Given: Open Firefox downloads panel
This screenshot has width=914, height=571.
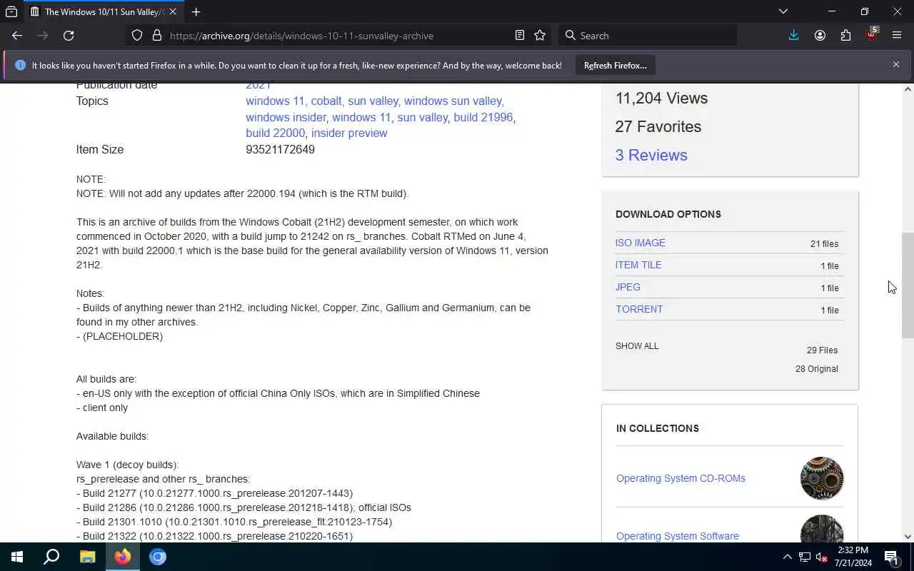Looking at the screenshot, I should (793, 36).
